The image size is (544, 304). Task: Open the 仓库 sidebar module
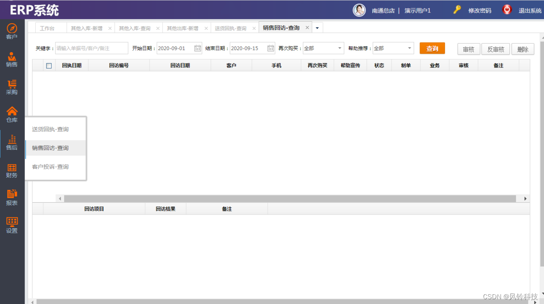point(12,115)
